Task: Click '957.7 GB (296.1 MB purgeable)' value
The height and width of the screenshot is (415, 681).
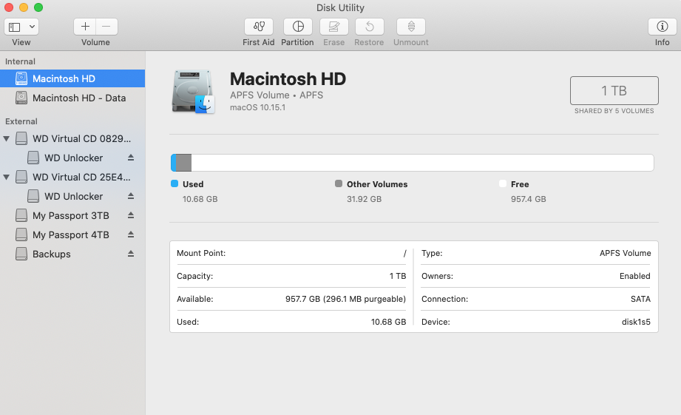Action: point(346,299)
